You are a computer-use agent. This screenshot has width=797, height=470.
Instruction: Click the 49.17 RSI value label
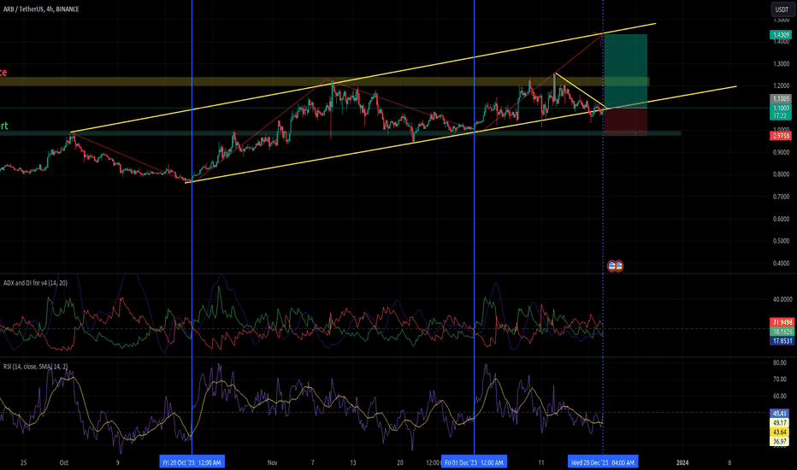pos(780,423)
